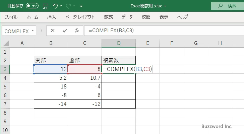Click cell C3 containing 8
The height and width of the screenshot is (134, 244).
85,69
